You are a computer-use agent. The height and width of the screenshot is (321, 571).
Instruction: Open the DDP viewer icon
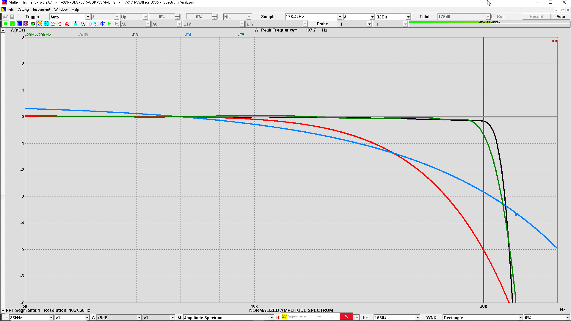click(x=60, y=24)
